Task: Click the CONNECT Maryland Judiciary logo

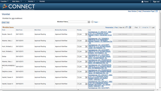Action: pyautogui.click(x=18, y=7)
